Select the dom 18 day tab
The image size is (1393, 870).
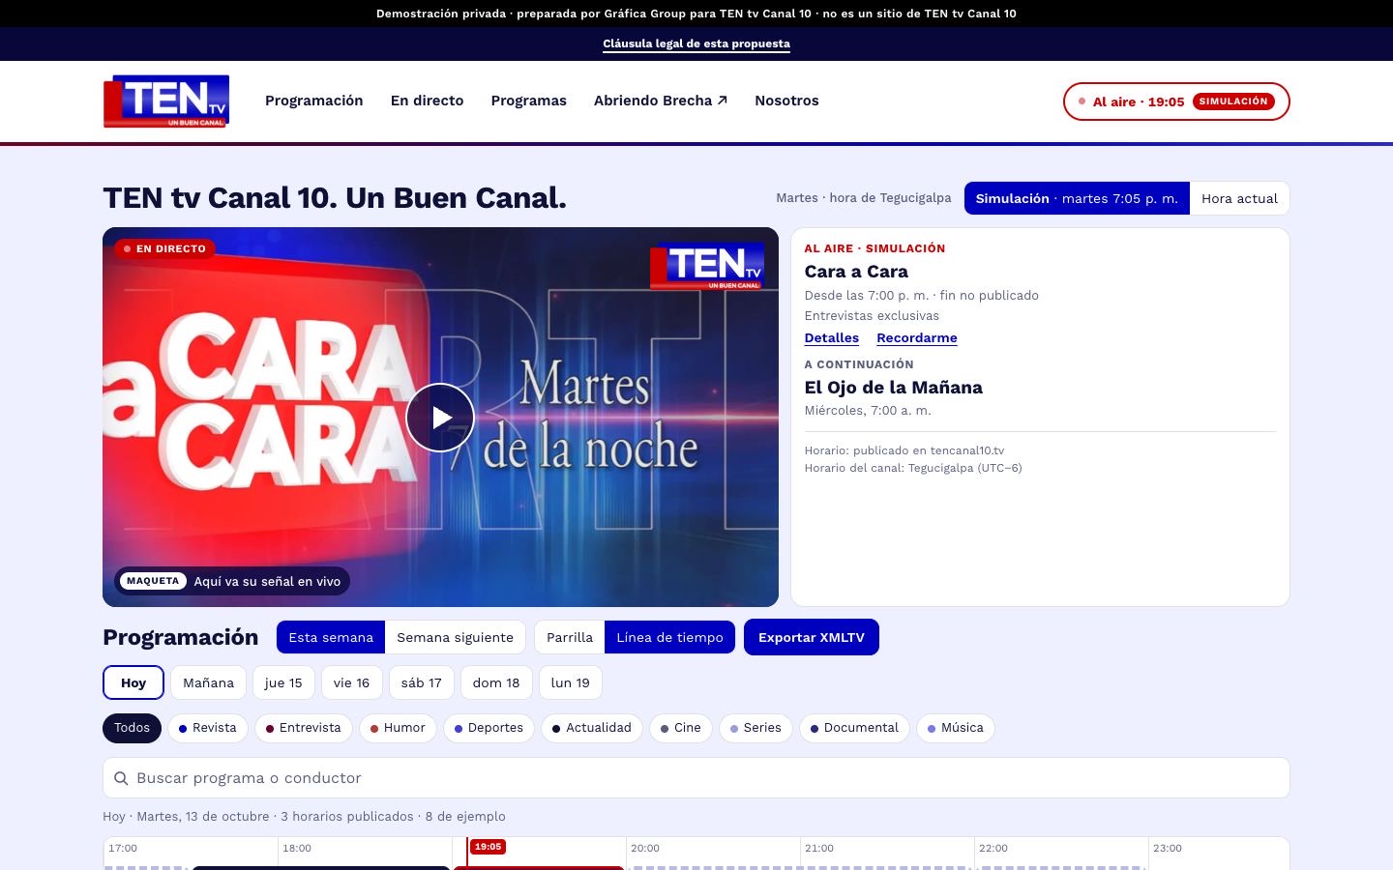496,682
